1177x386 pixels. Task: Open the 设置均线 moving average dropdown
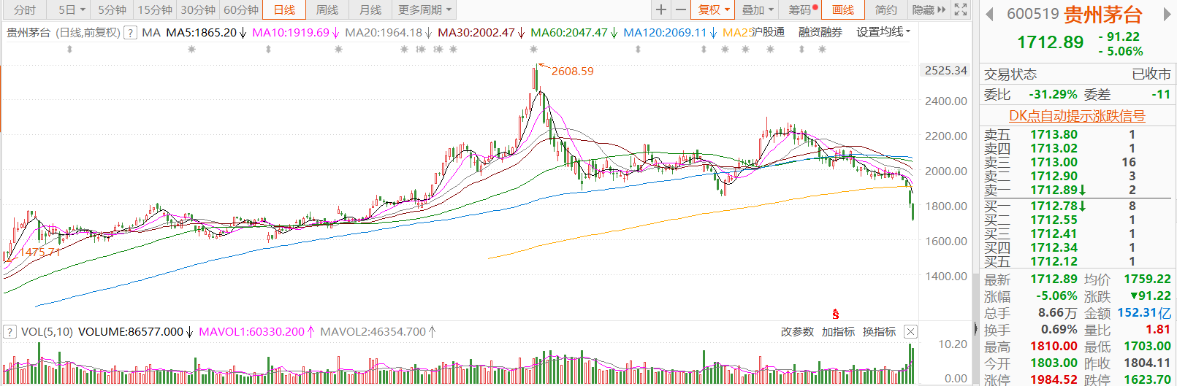(883, 32)
